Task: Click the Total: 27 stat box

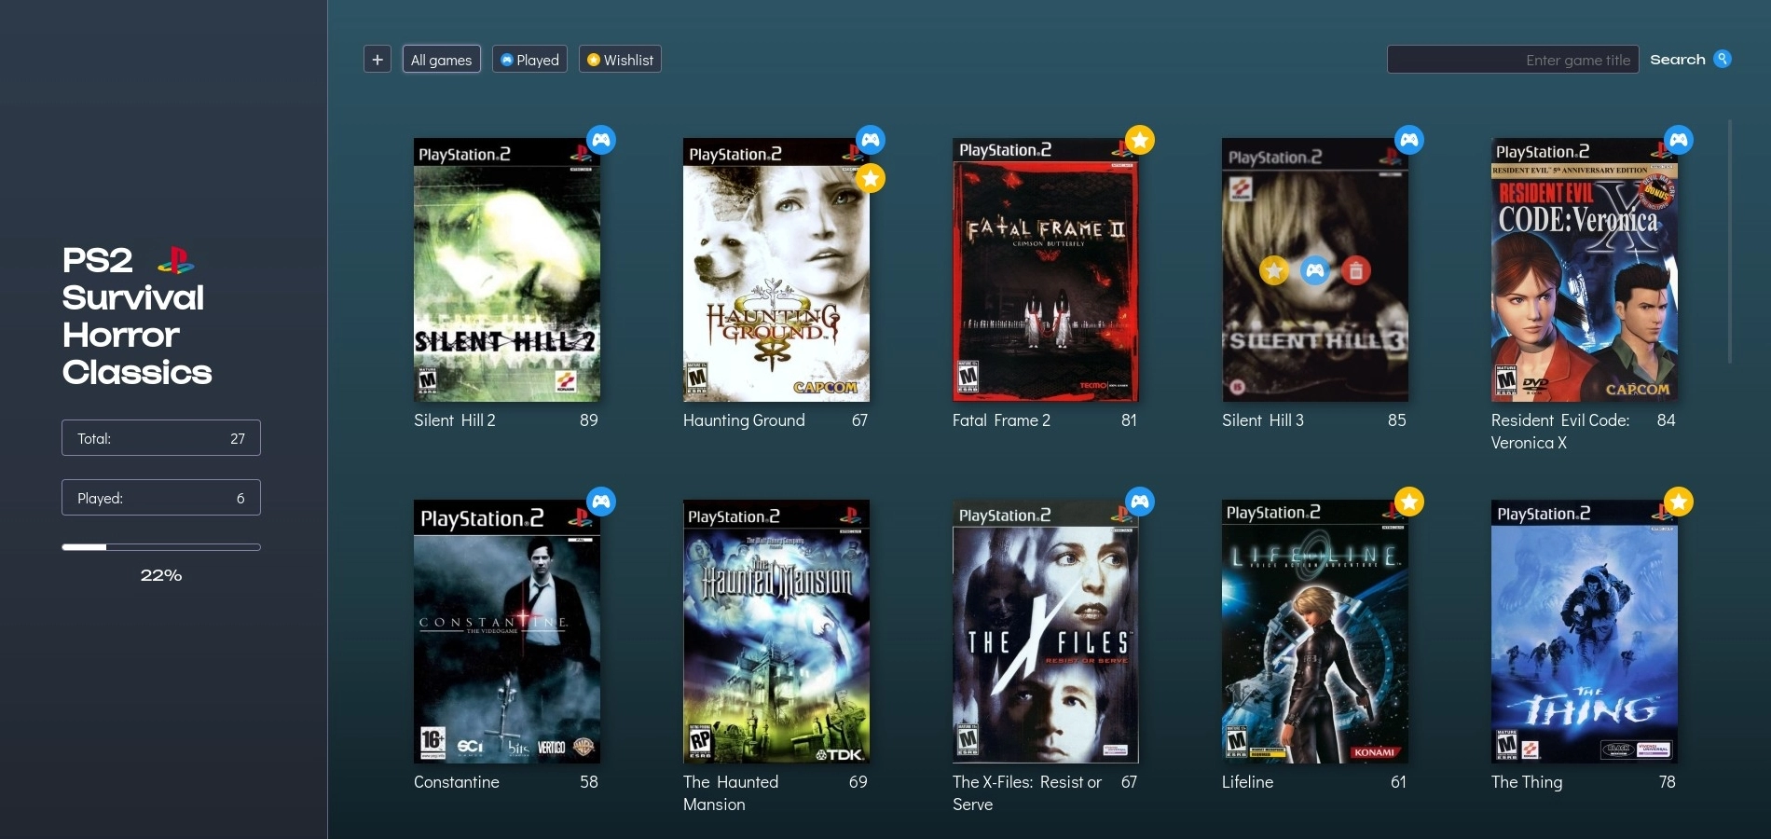Action: [x=161, y=438]
